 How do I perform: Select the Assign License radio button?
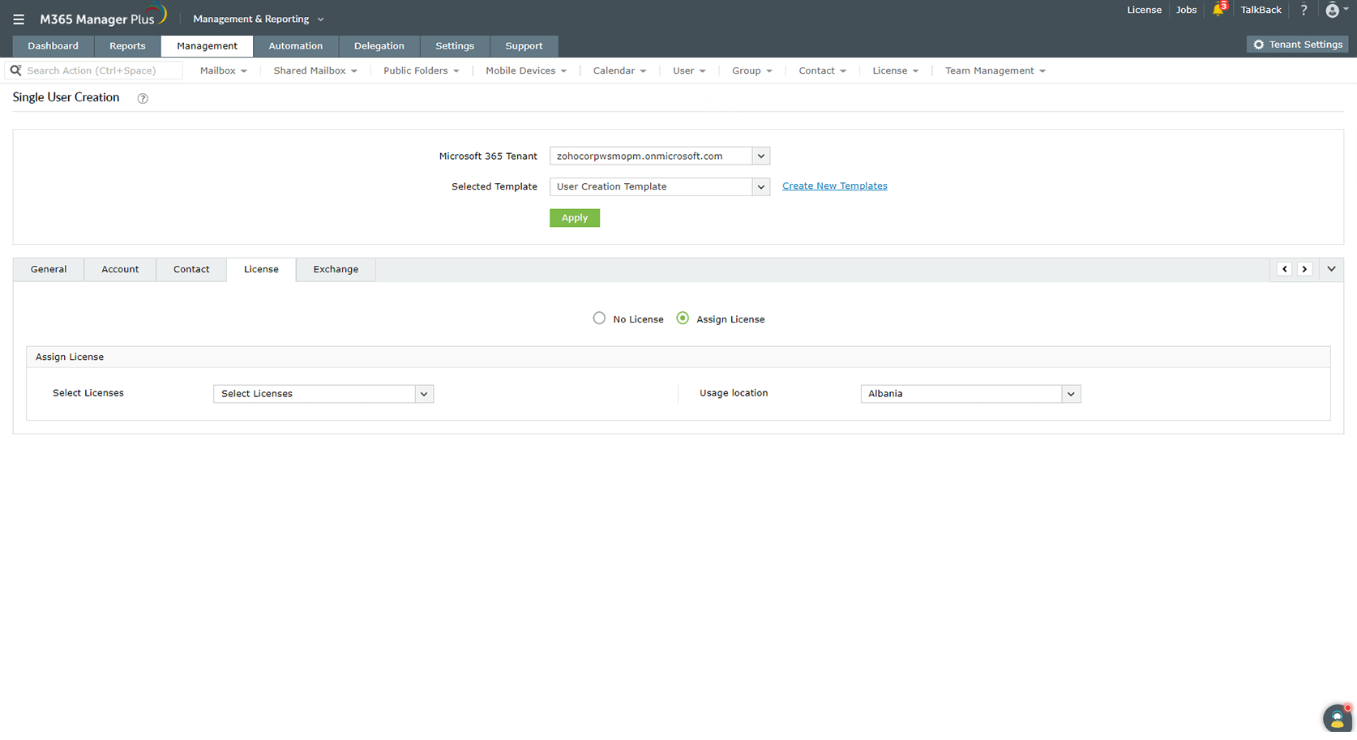(683, 319)
